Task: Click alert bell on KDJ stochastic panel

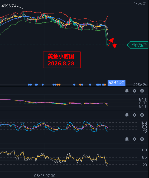Action: [127, 115]
